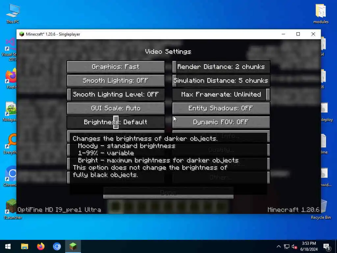Click the Render Distance: 2 chunks slider
The image size is (337, 253).
(x=221, y=67)
